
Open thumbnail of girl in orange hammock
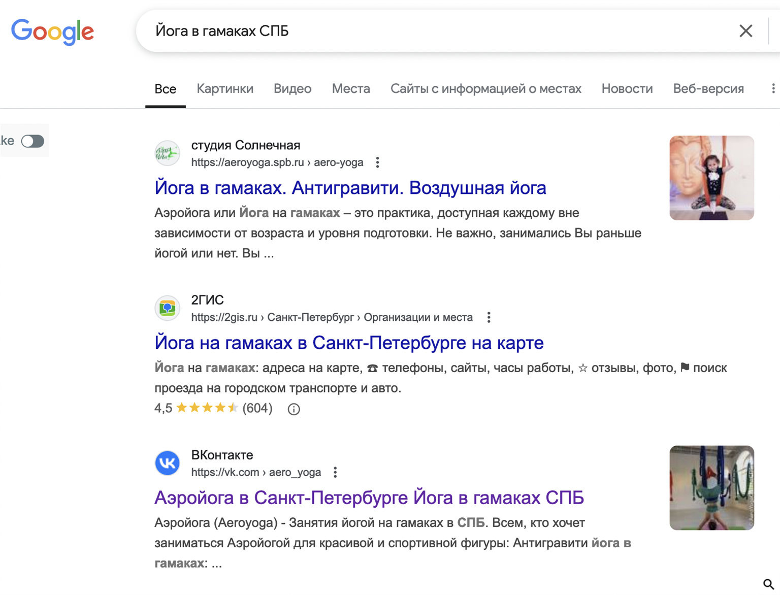point(711,178)
